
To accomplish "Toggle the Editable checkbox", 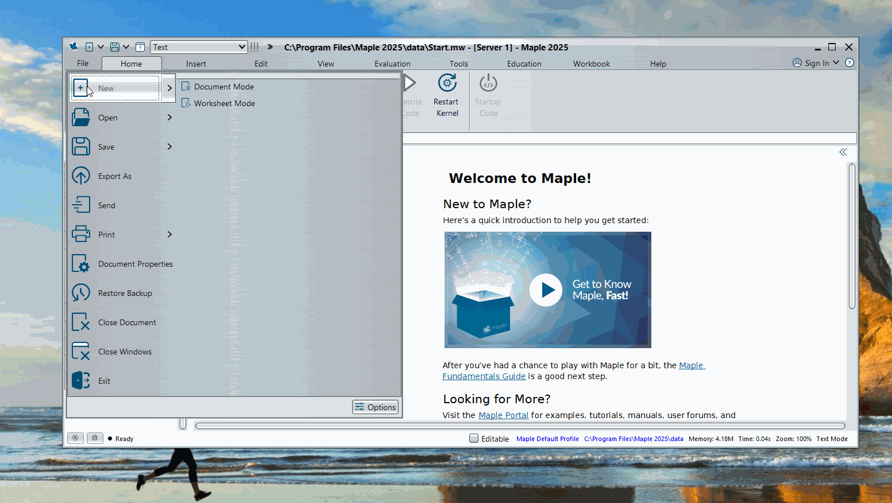I will pyautogui.click(x=474, y=438).
